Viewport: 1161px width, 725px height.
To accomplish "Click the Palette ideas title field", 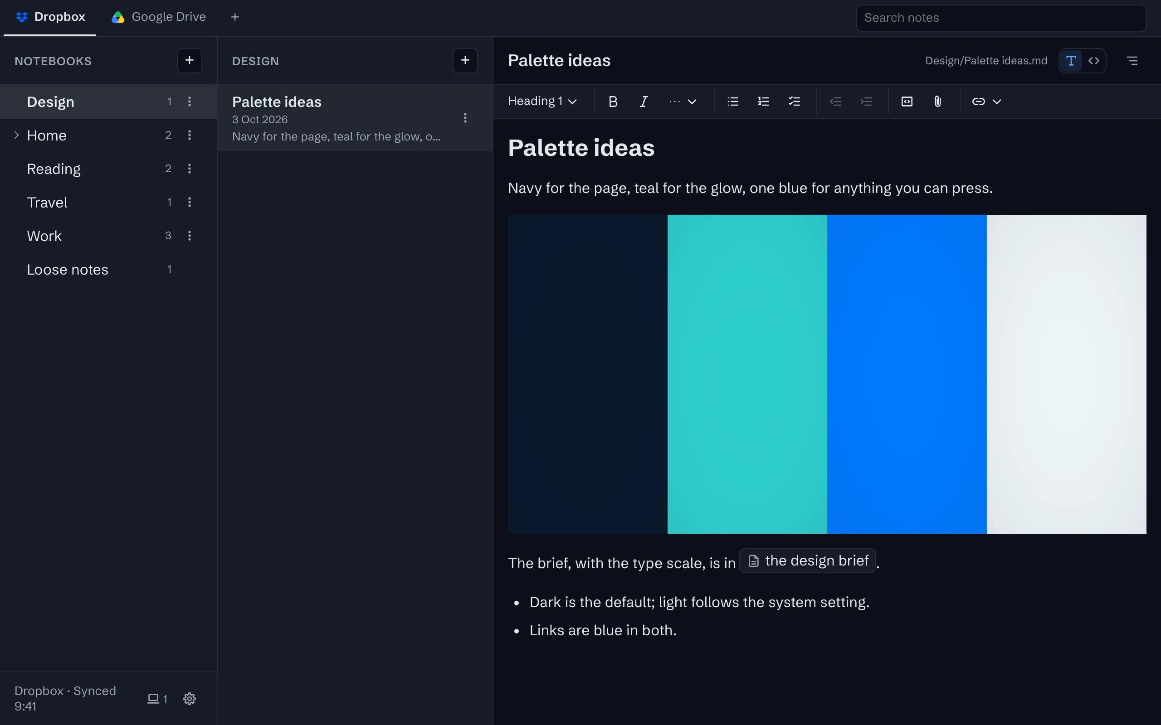I will pos(559,61).
